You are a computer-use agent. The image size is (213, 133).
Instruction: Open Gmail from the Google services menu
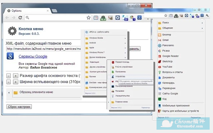click(x=181, y=40)
